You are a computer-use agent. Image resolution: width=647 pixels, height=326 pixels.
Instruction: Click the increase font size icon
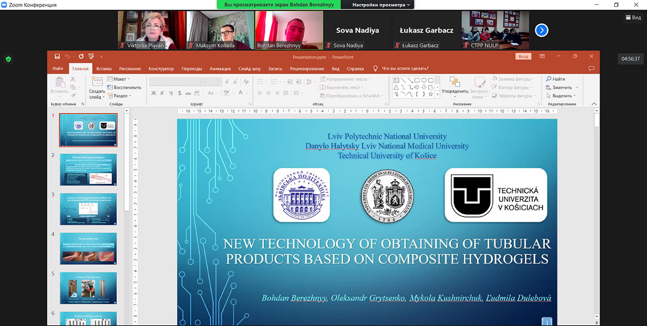click(x=228, y=81)
